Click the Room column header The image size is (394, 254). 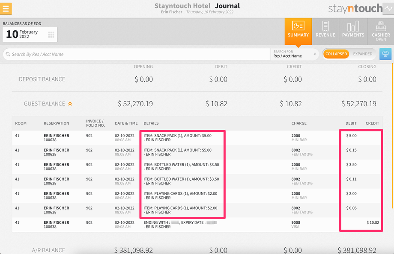pos(21,123)
